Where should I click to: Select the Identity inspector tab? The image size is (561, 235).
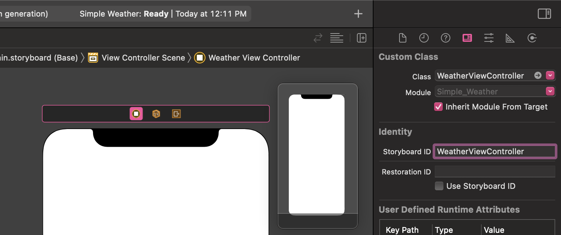click(x=467, y=38)
